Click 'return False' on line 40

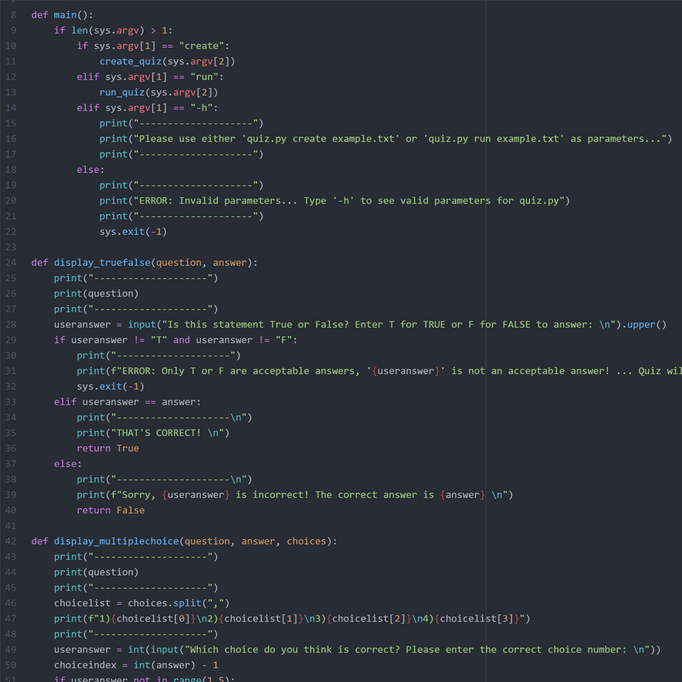(110, 510)
